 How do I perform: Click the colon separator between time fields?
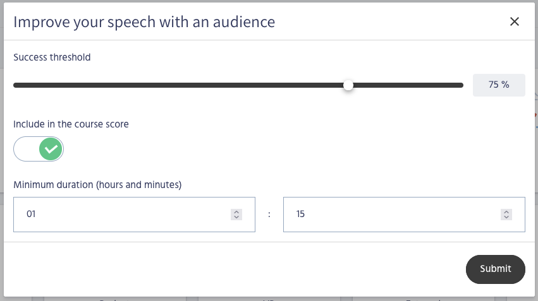coord(269,215)
